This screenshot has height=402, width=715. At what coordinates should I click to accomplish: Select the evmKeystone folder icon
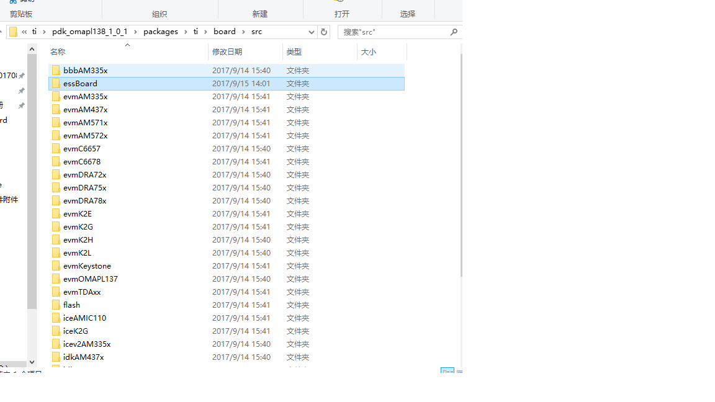click(x=56, y=266)
